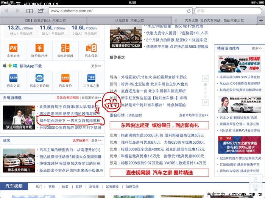Open the 购车计算器 calculator icon
Screen dimensions: 265x198
tap(65, 48)
